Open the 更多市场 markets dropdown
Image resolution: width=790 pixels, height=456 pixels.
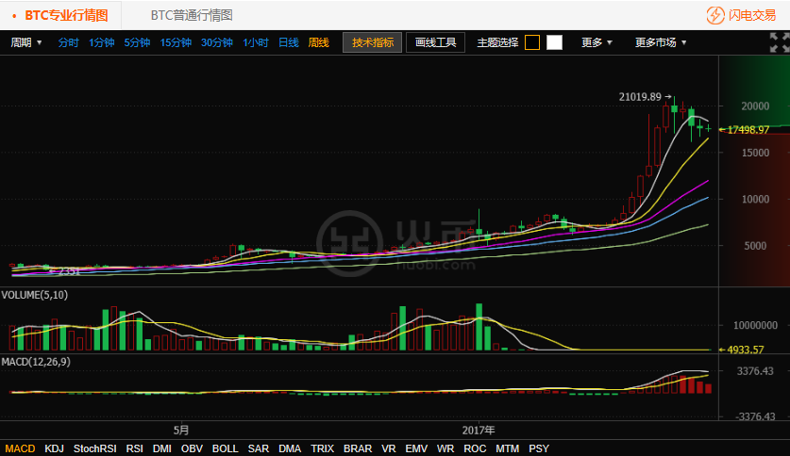660,42
